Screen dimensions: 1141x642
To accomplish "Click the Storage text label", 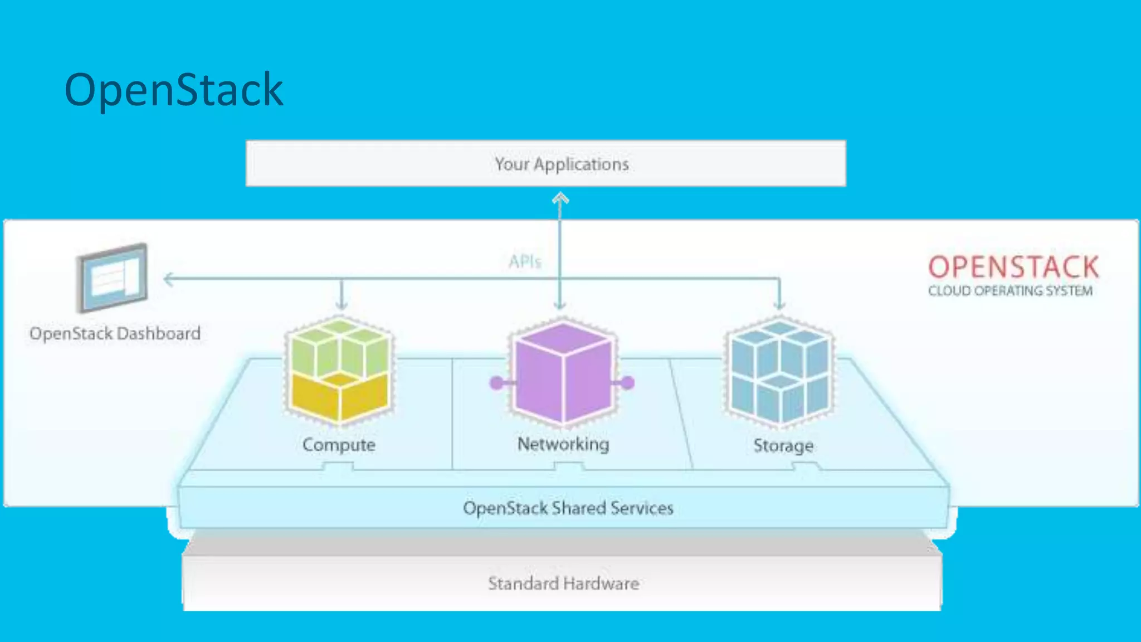I will click(783, 446).
